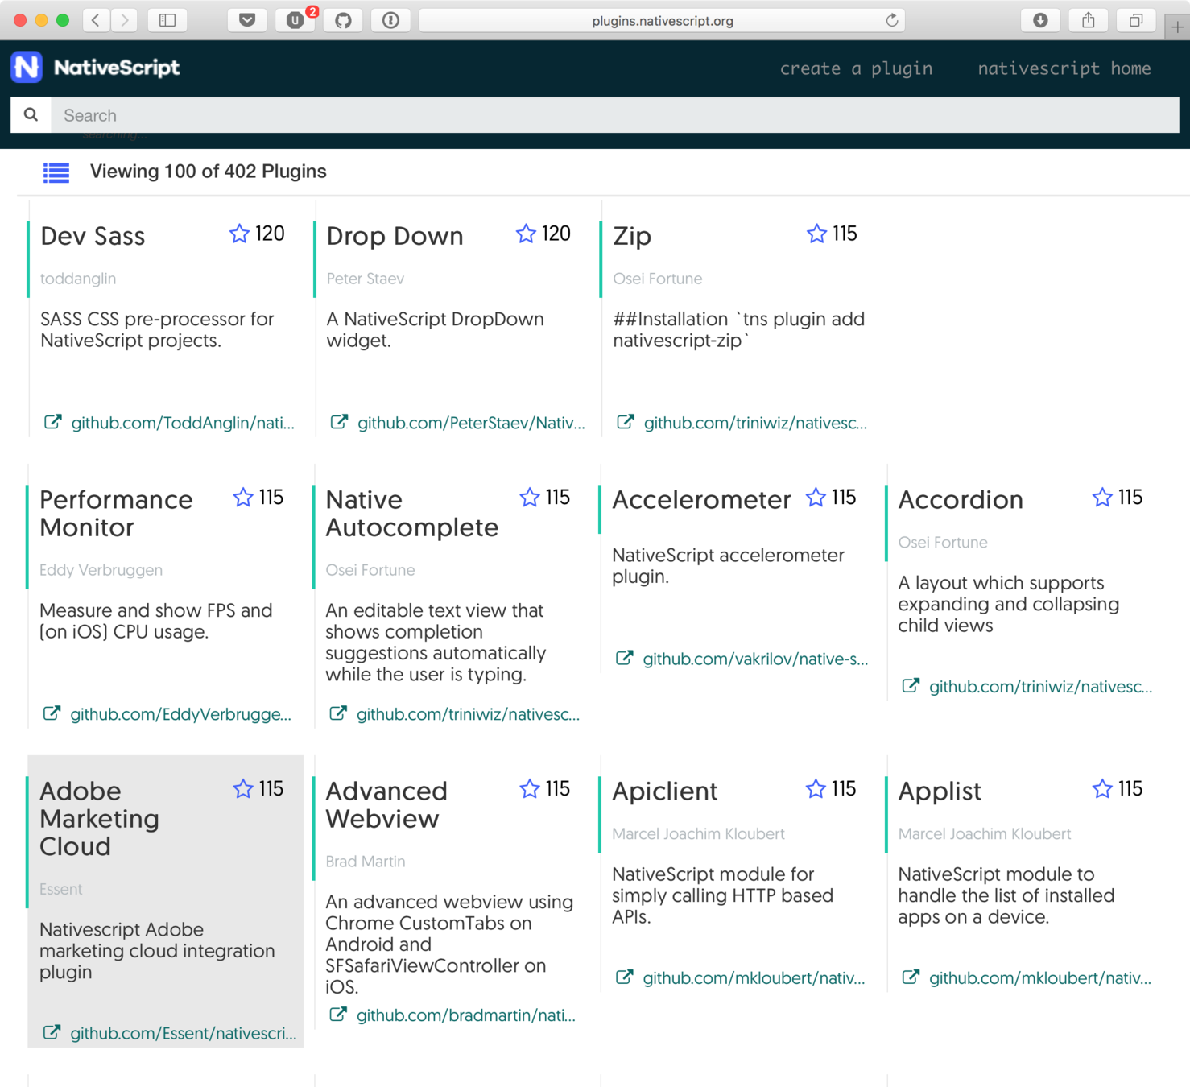Star the Drop Down plugin

(x=526, y=234)
